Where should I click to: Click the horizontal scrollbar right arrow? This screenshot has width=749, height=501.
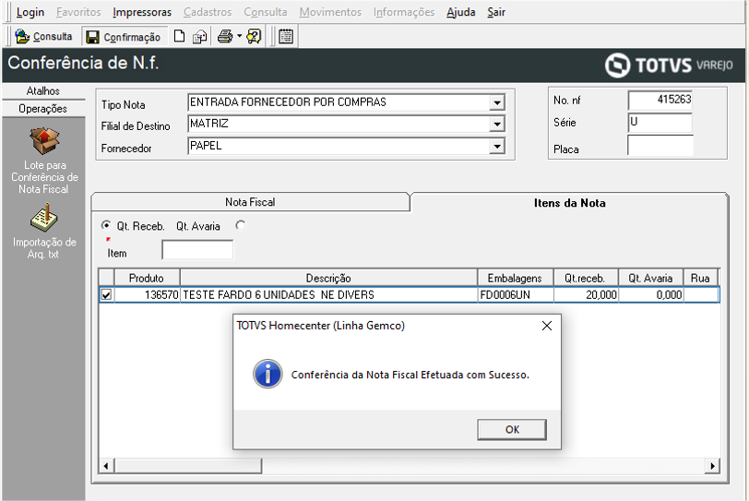pyautogui.click(x=712, y=466)
